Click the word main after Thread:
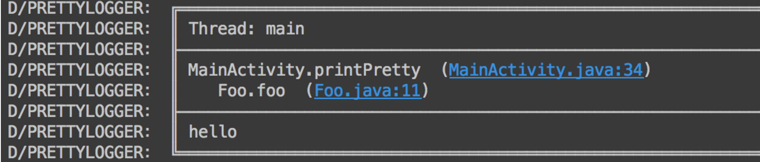This screenshot has width=760, height=162. pos(285,29)
